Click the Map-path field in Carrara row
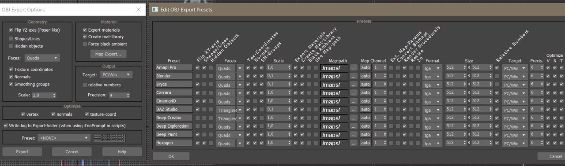The width and height of the screenshot is (565, 166). click(x=334, y=93)
